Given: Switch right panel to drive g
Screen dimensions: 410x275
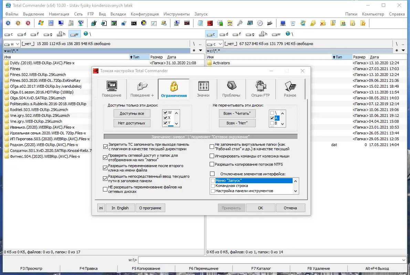Looking at the screenshot, I should pyautogui.click(x=250, y=34).
